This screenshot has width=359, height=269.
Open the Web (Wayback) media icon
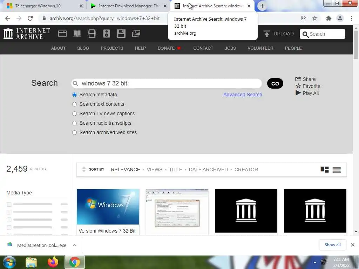tap(62, 34)
